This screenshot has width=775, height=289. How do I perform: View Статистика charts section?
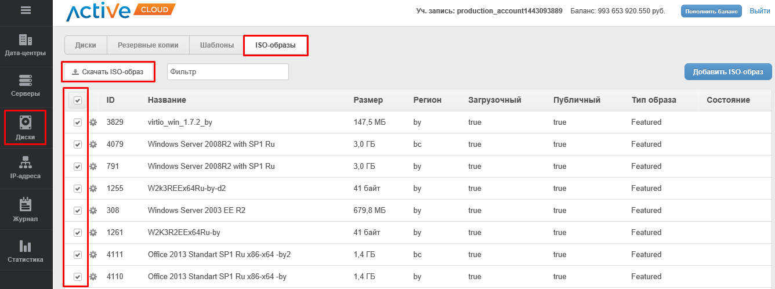(x=26, y=251)
